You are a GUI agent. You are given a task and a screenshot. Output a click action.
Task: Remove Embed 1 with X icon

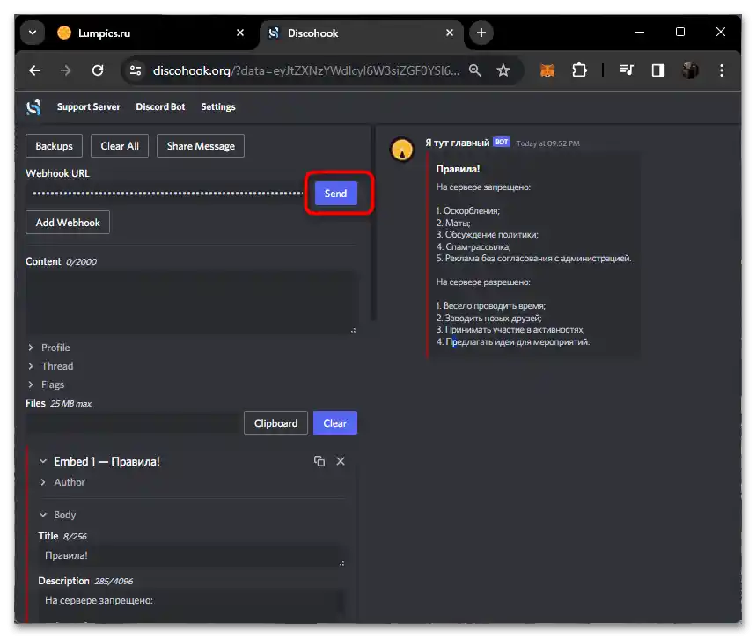pos(341,461)
